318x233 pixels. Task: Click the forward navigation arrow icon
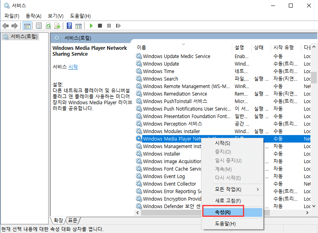pos(15,26)
